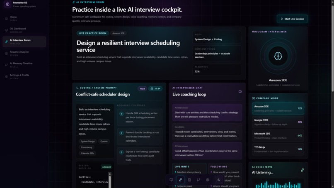Open OS Dashboard in the sidebar
This screenshot has height=188, width=334.
tap(24, 30)
